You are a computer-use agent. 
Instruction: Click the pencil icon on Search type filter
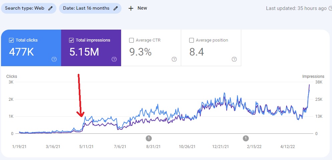pos(50,8)
